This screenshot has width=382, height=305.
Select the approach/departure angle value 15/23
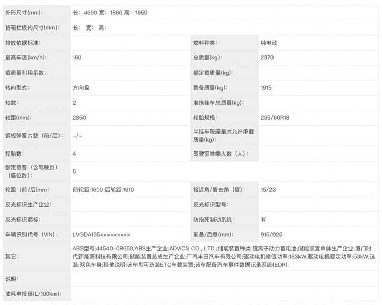coord(267,190)
